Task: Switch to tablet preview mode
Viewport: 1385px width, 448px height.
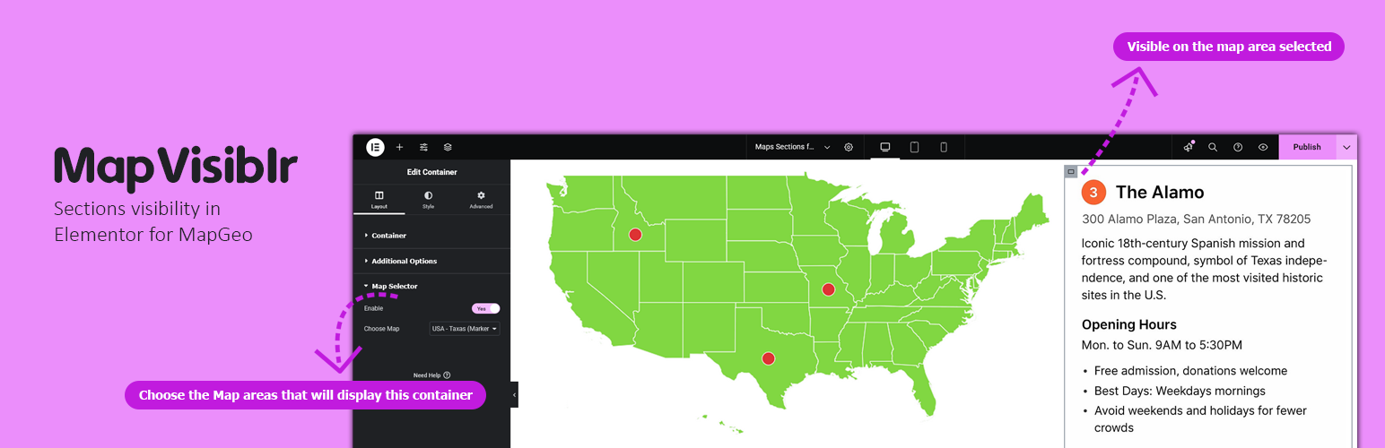Action: click(x=914, y=147)
